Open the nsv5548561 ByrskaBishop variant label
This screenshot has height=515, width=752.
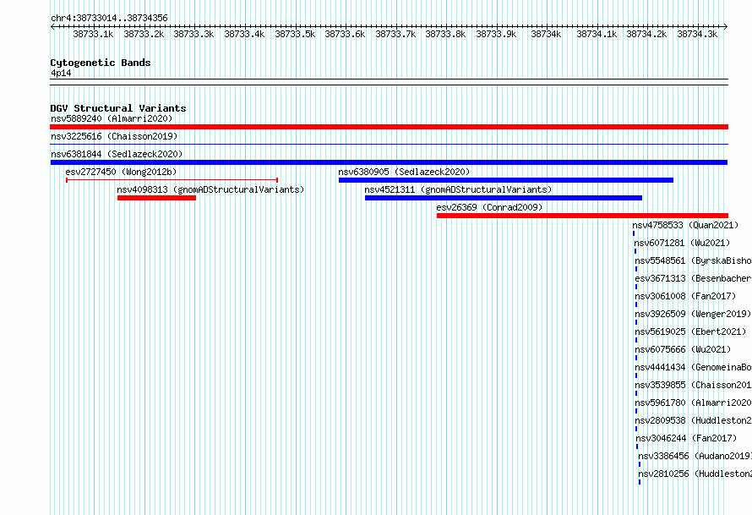[x=693, y=260]
